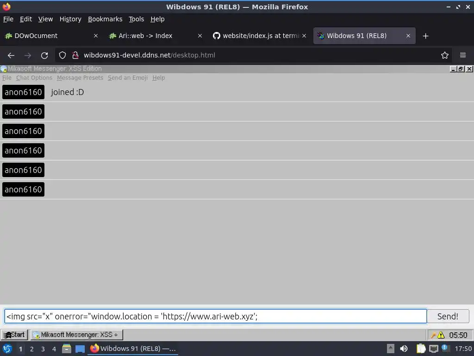Click anon6160 name in joined :D message
Screen dimensions: 474x356
[23, 92]
